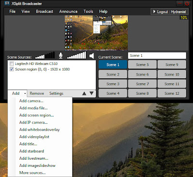Click the XSplit Broadcaster title bar logo
Image resolution: width=193 pixels, height=177 pixels.
click(x=7, y=3)
